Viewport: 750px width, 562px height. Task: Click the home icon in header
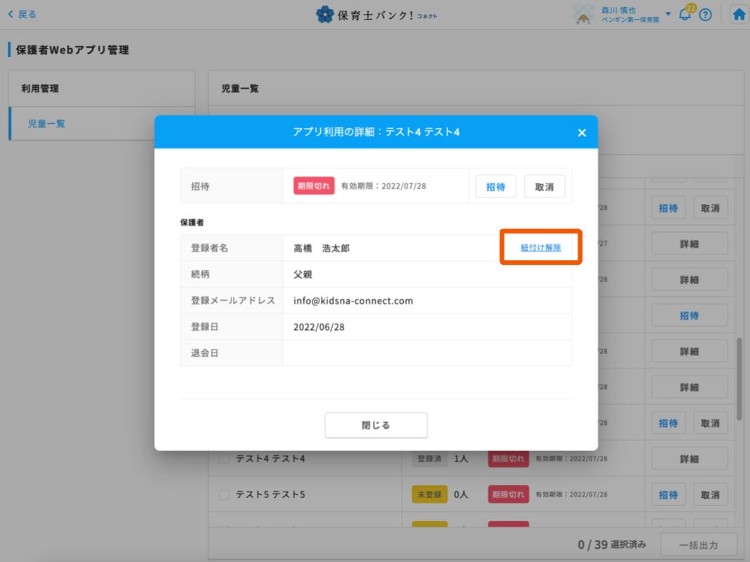click(739, 14)
